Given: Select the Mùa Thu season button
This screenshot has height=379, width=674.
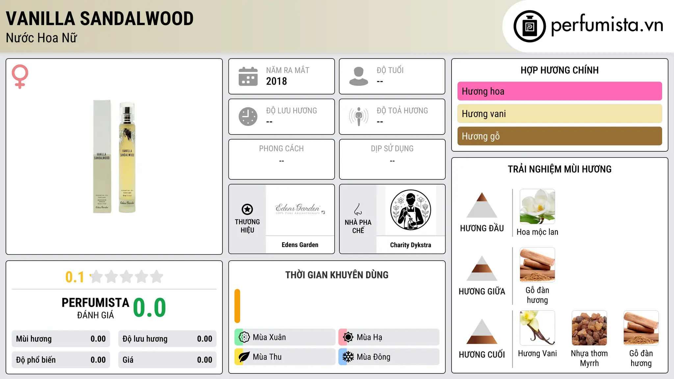Looking at the screenshot, I should (x=285, y=357).
